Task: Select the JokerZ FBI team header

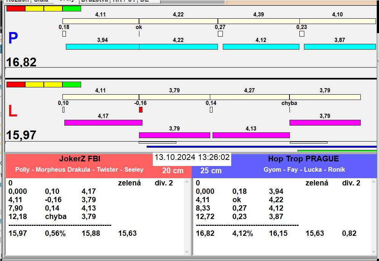Action: 80,159
